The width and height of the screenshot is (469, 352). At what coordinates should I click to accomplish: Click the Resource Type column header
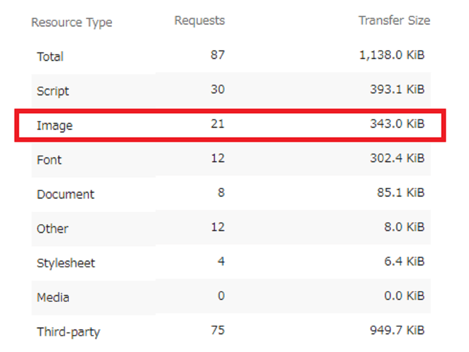pos(72,23)
